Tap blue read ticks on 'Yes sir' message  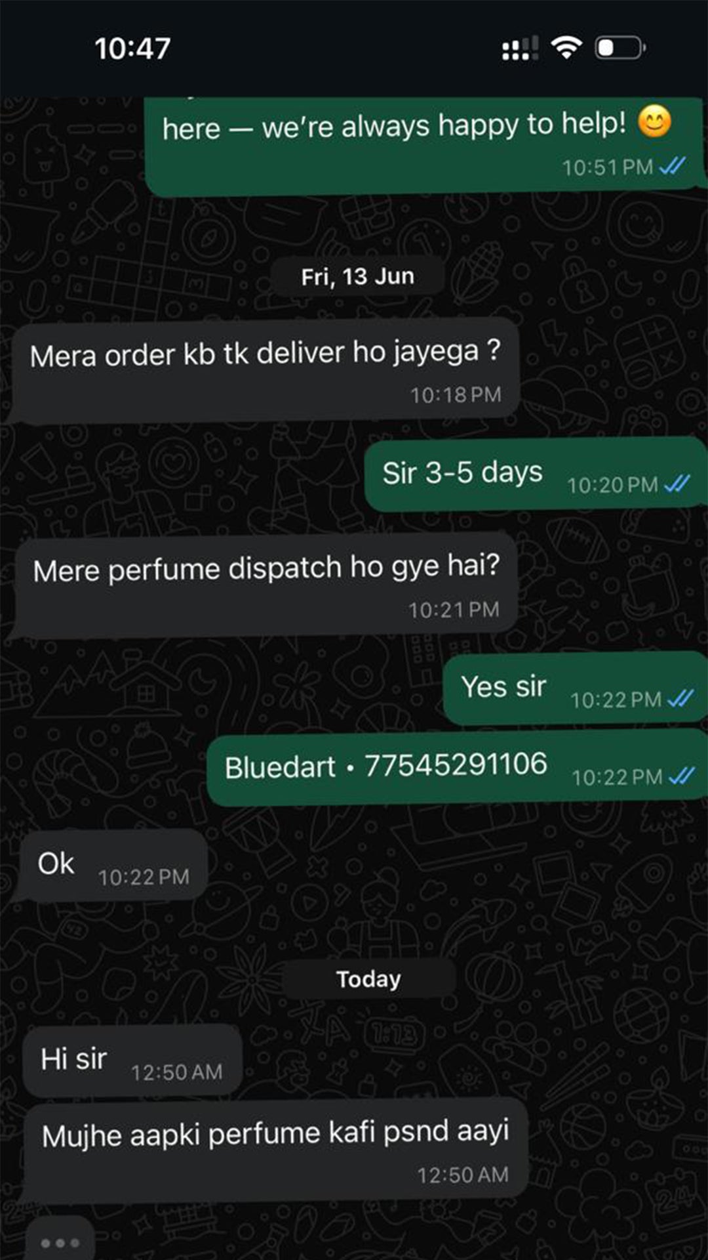680,699
